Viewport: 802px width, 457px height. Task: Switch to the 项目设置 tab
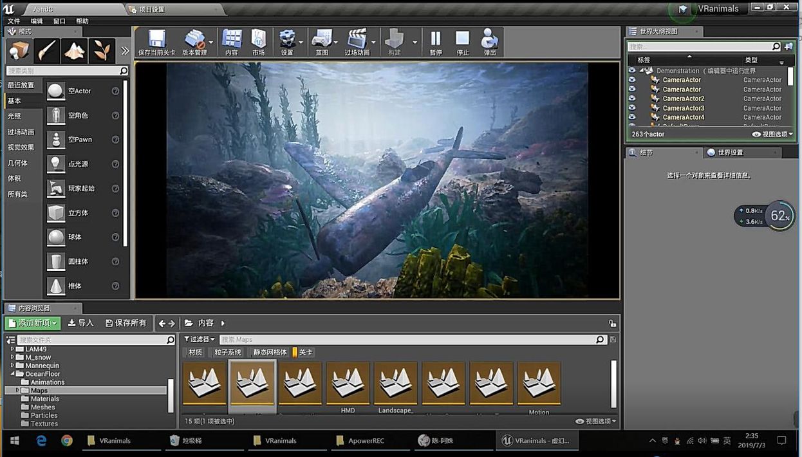tap(174, 10)
